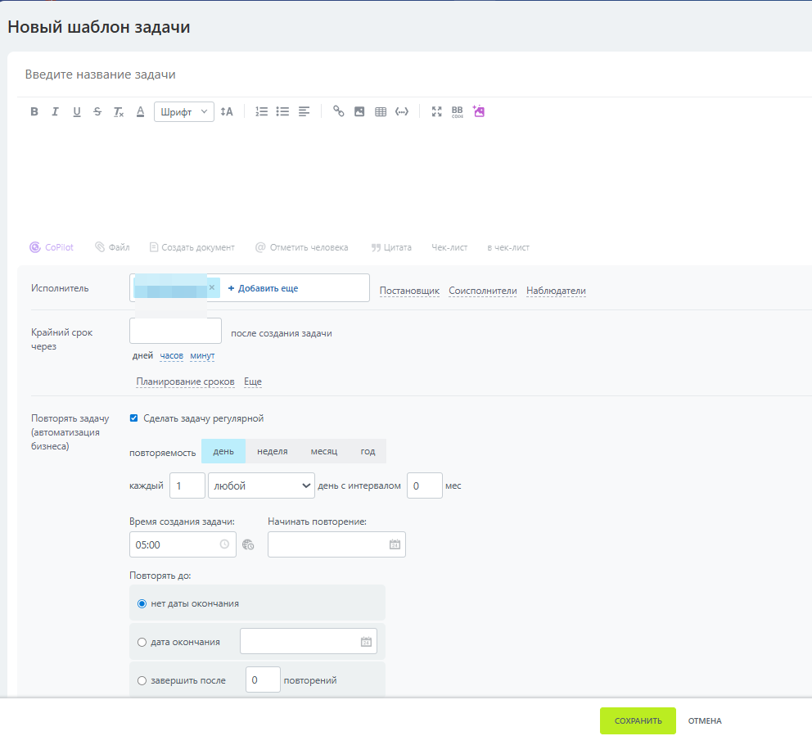812x736 pixels.
Task: Click the 'Наблюдатели' link
Action: [x=556, y=291]
